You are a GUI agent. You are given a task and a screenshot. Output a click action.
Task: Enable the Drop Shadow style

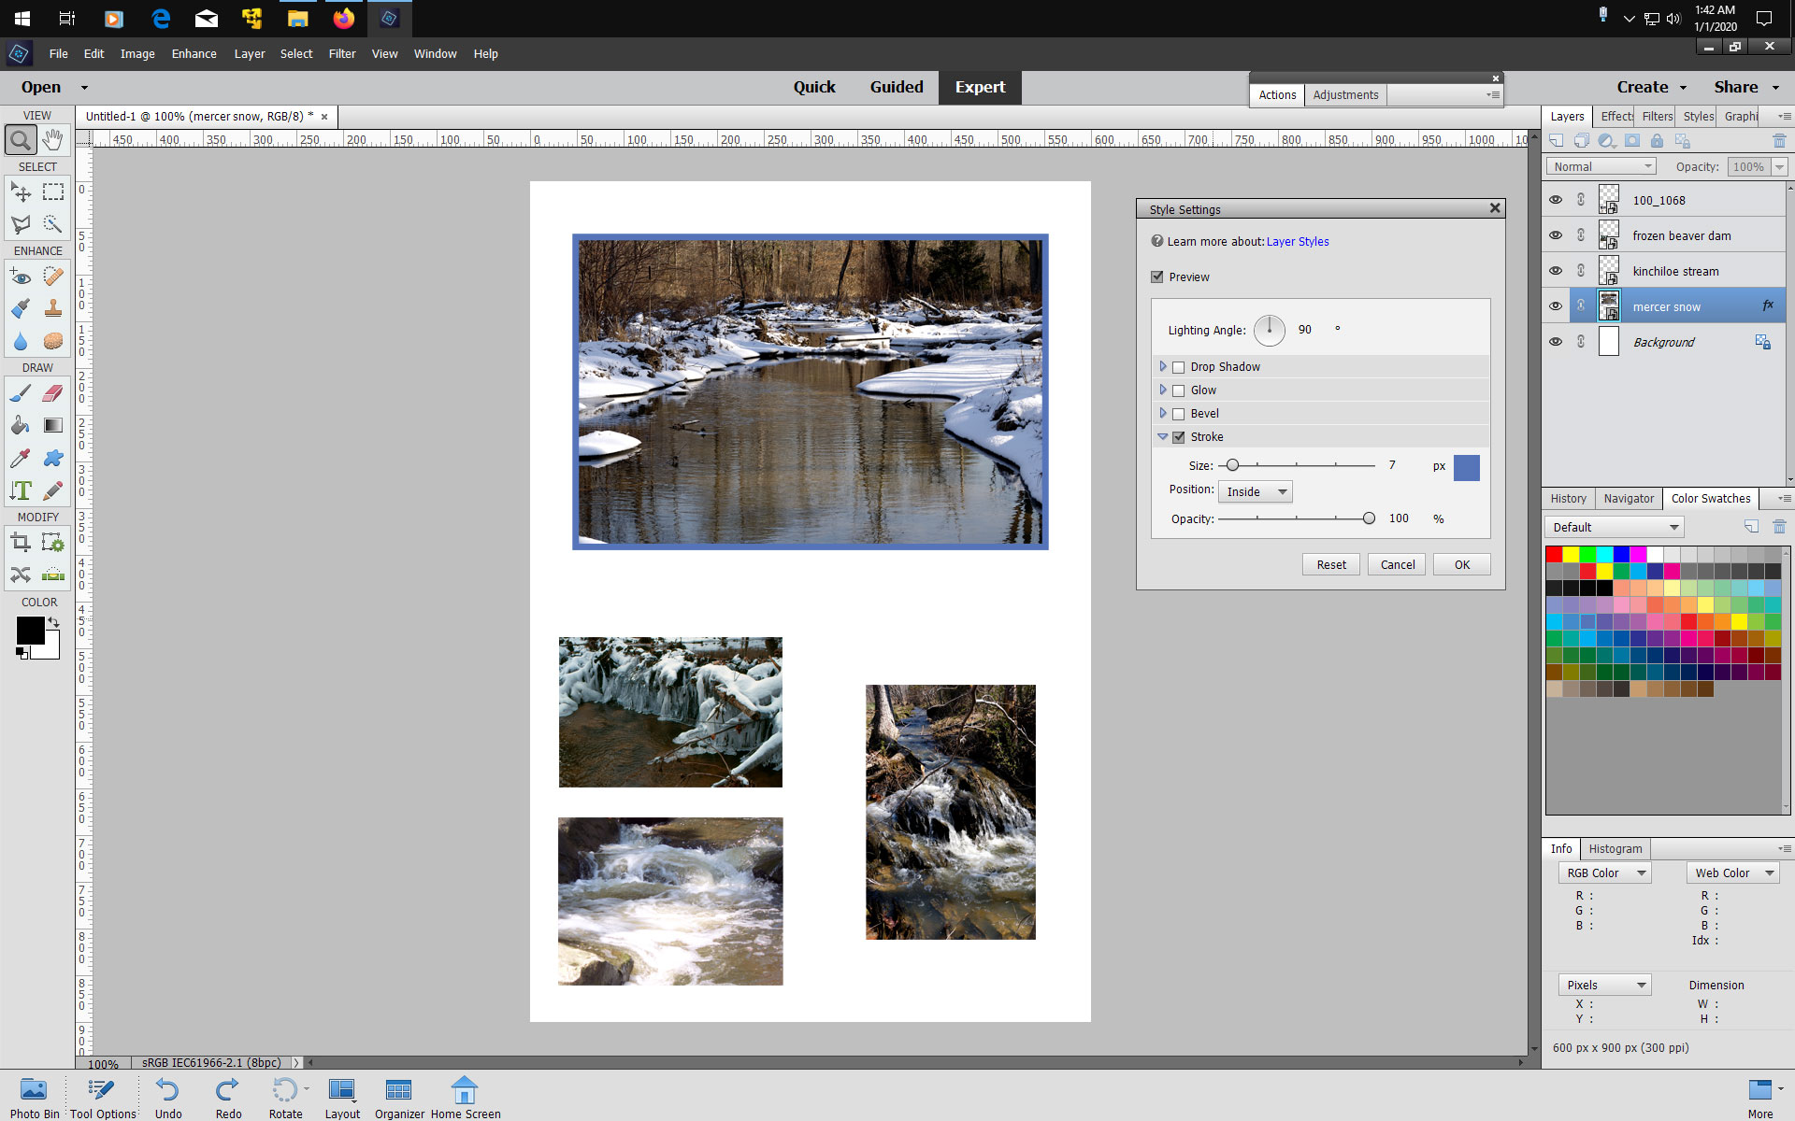click(x=1179, y=366)
